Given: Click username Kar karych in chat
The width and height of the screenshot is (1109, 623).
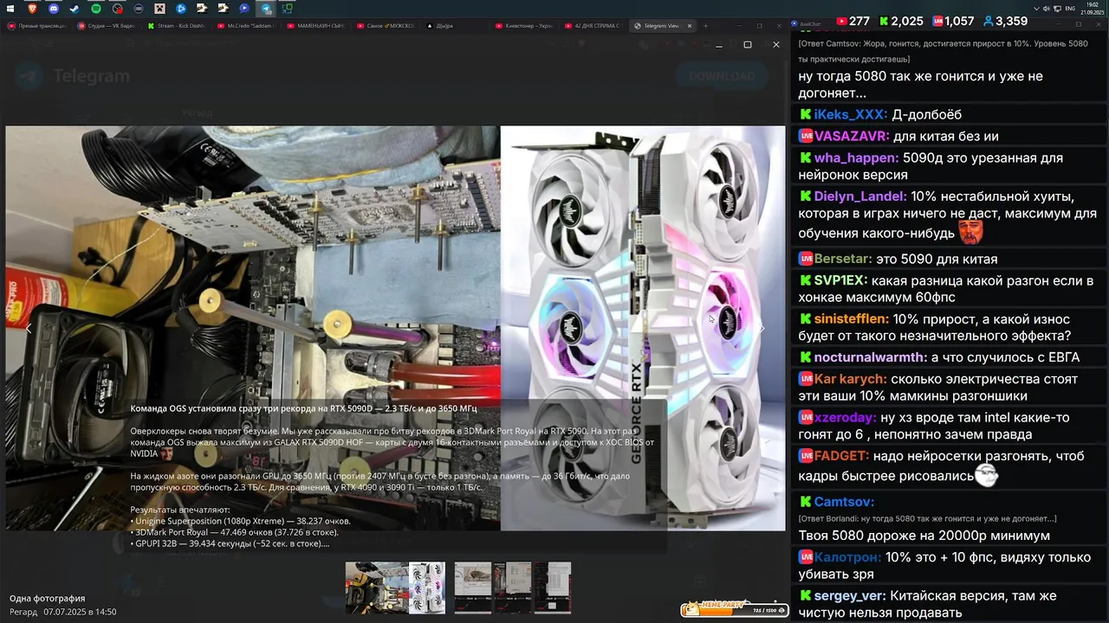Looking at the screenshot, I should [x=851, y=379].
